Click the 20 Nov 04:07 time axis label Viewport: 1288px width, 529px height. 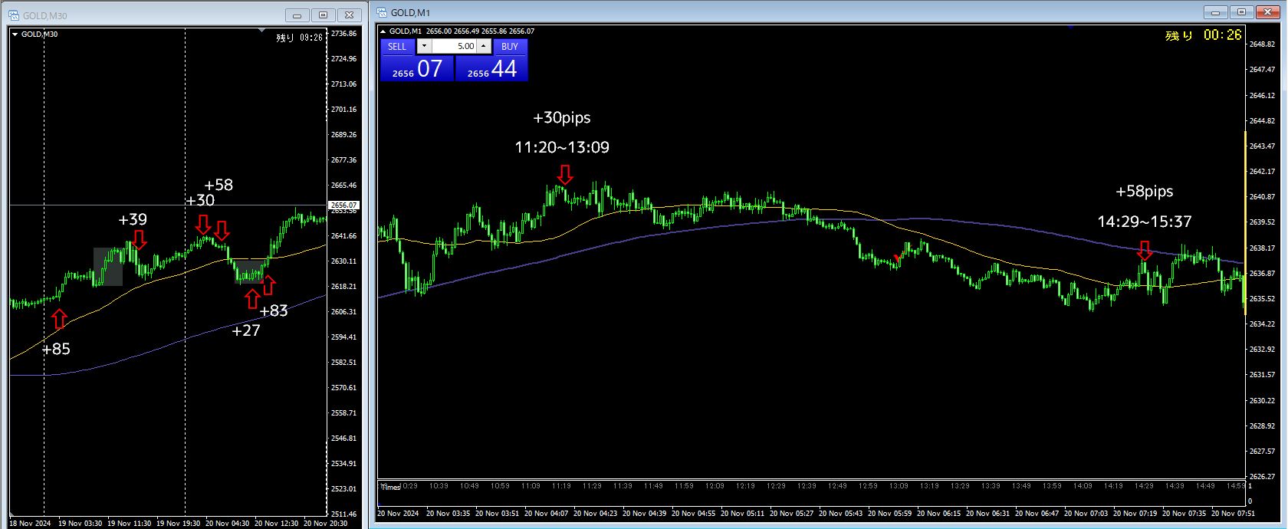[x=547, y=514]
